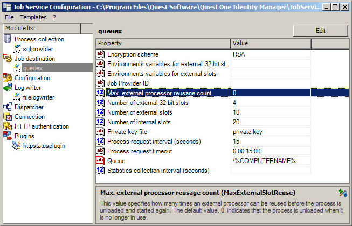Viewport: 352px width, 226px height.
Task: Maximize the Job Service Configuration window
Action: [335, 7]
